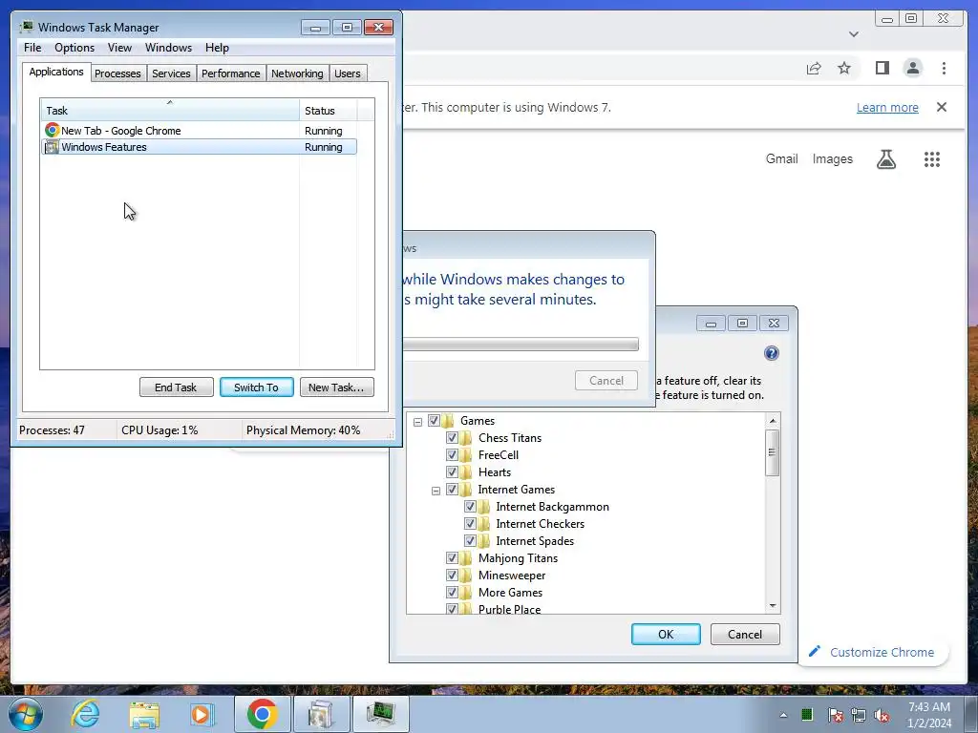Open the View menu in Task Manager

(119, 48)
